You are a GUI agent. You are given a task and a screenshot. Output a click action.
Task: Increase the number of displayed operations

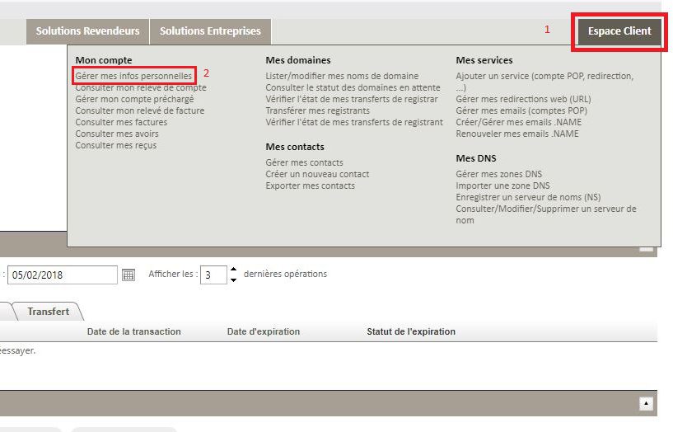tap(233, 270)
